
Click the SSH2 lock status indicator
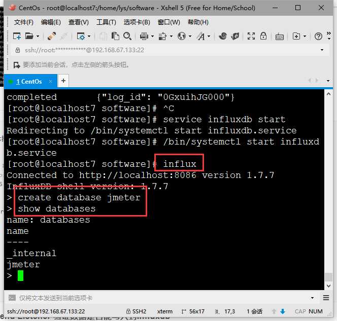(136, 311)
